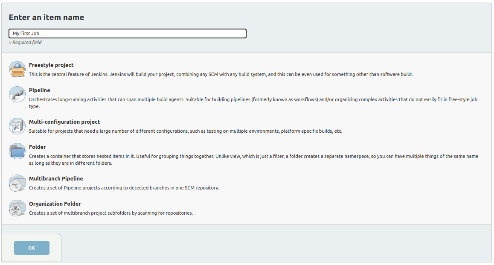
Task: Click description 'Suitable for projects that need'
Action: pyautogui.click(x=185, y=131)
